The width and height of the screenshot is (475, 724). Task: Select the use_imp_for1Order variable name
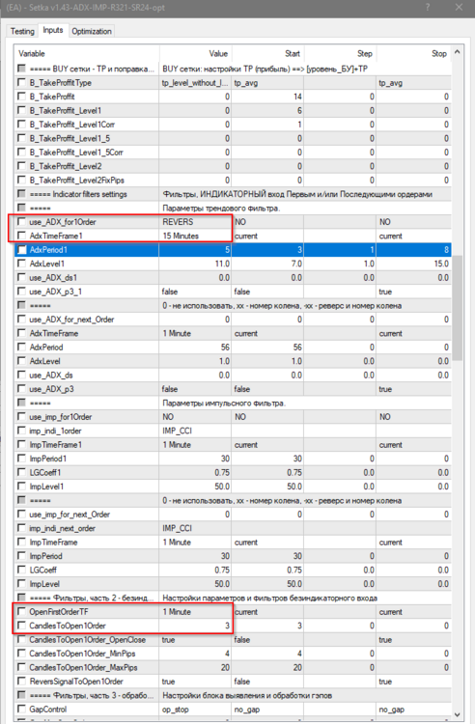(x=61, y=417)
